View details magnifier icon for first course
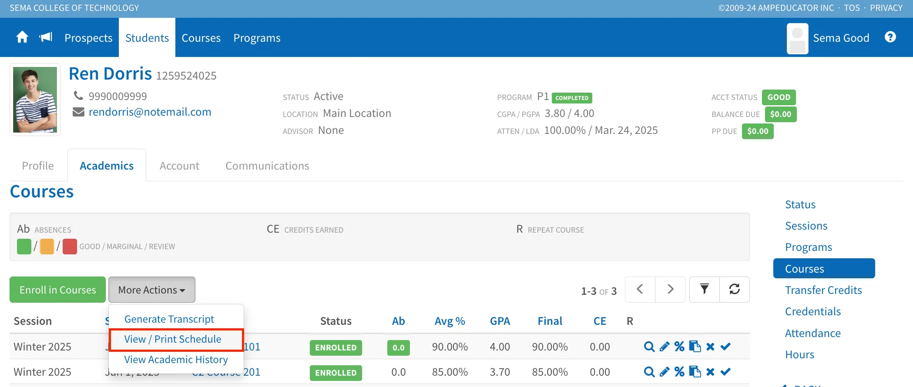This screenshot has height=387, width=913. pos(649,347)
